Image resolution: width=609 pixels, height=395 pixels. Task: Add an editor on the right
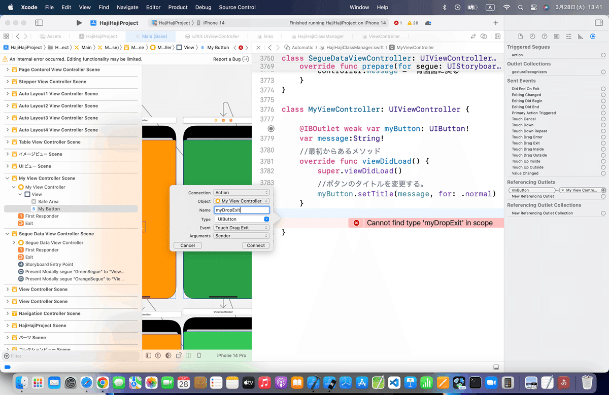[498, 37]
